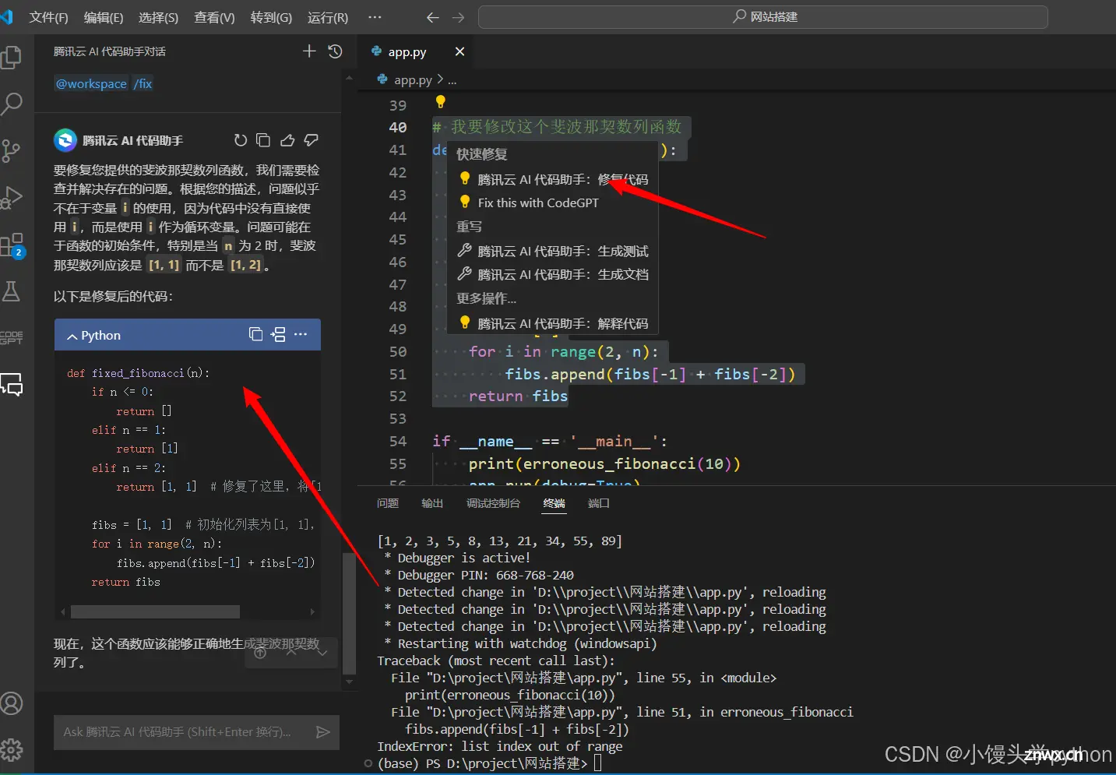Open the overflow menu ellipsis in menu bar
The height and width of the screenshot is (775, 1116).
tap(375, 17)
